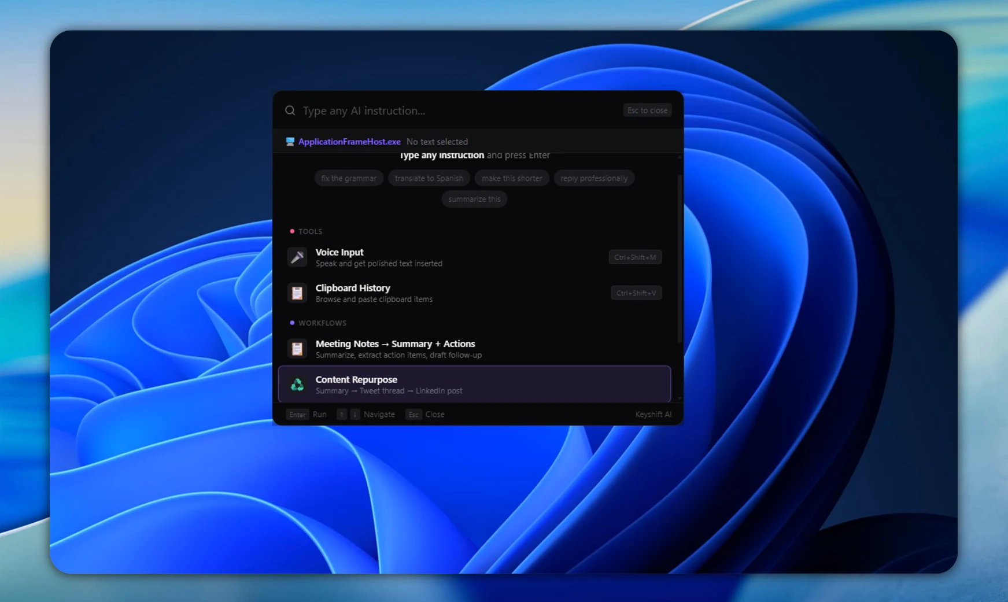Click the Esc key hint in footer

coord(413,415)
